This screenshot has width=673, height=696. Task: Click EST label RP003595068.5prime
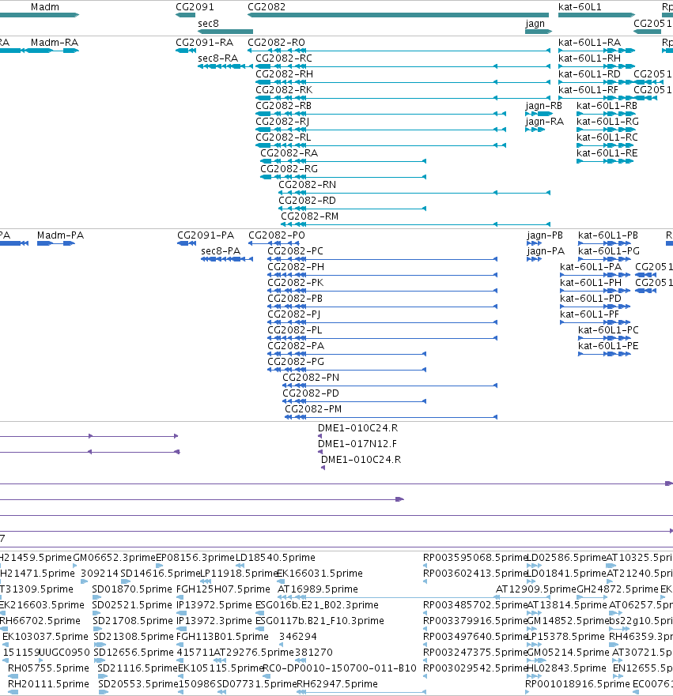coord(475,558)
